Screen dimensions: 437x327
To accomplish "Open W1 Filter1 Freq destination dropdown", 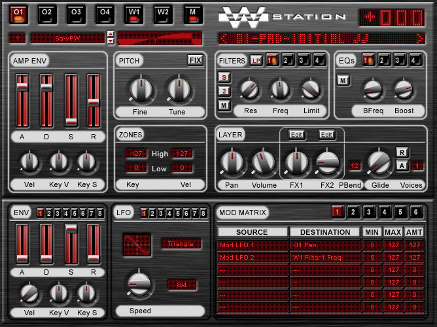I will click(x=325, y=258).
